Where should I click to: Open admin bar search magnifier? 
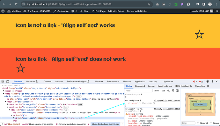point(217,11)
